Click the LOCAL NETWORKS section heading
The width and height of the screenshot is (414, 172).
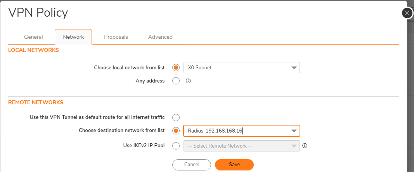click(x=33, y=50)
